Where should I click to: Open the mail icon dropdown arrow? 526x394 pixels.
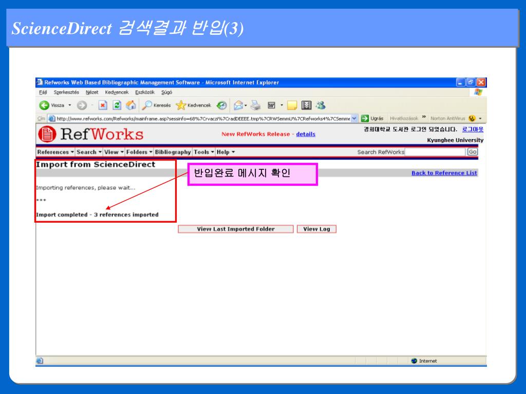click(x=246, y=106)
